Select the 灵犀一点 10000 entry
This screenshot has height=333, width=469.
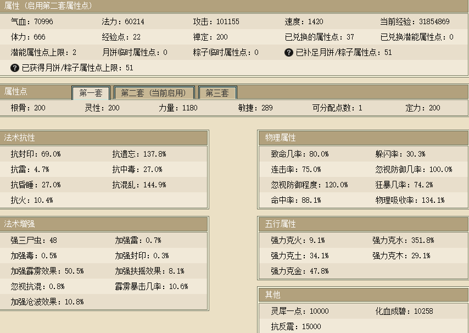pos(299,311)
